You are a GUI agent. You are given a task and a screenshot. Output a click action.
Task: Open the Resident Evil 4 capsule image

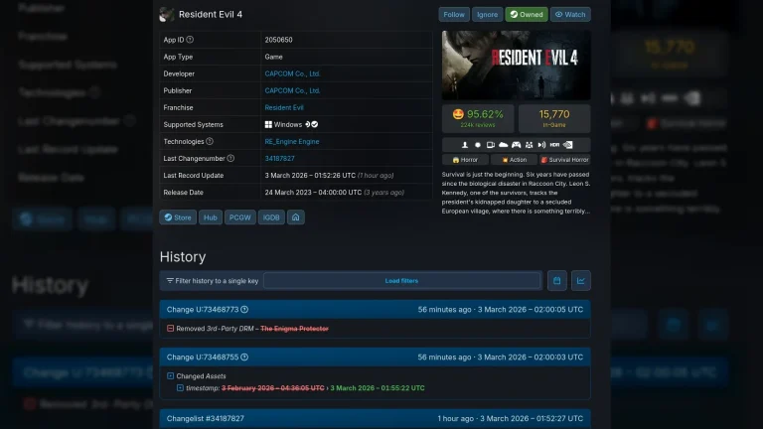tap(517, 66)
